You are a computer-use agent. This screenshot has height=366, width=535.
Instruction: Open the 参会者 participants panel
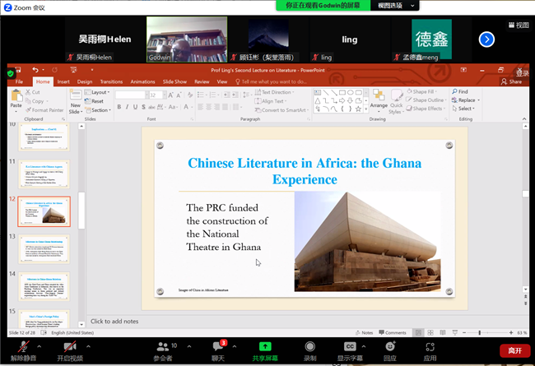[162, 349]
